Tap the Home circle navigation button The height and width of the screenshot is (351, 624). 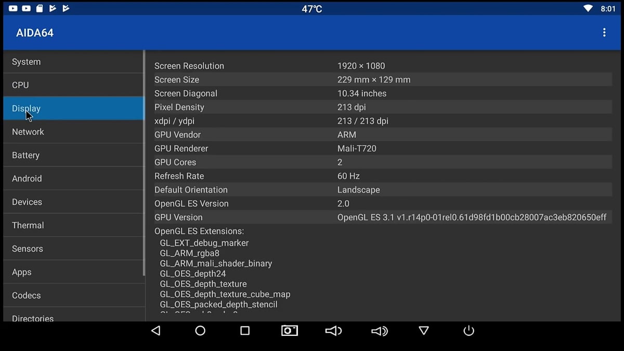(200, 331)
